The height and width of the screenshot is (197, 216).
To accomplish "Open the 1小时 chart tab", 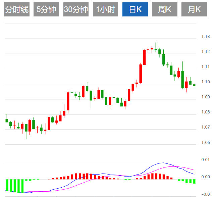I will point(105,9).
